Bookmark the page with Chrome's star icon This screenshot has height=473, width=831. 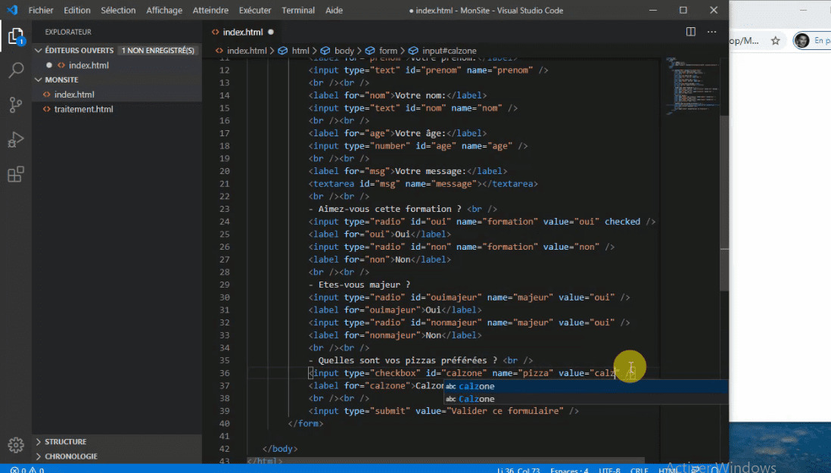coord(775,41)
